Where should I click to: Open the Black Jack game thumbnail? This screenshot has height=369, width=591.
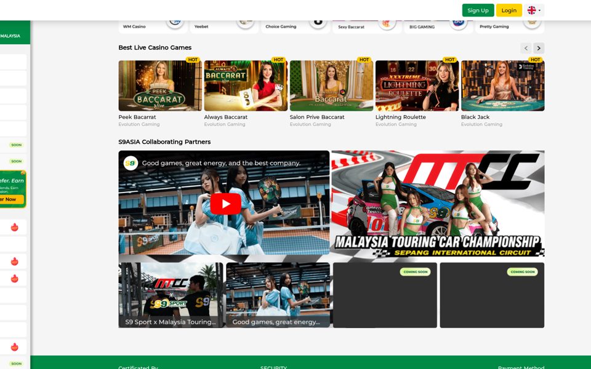[503, 85]
